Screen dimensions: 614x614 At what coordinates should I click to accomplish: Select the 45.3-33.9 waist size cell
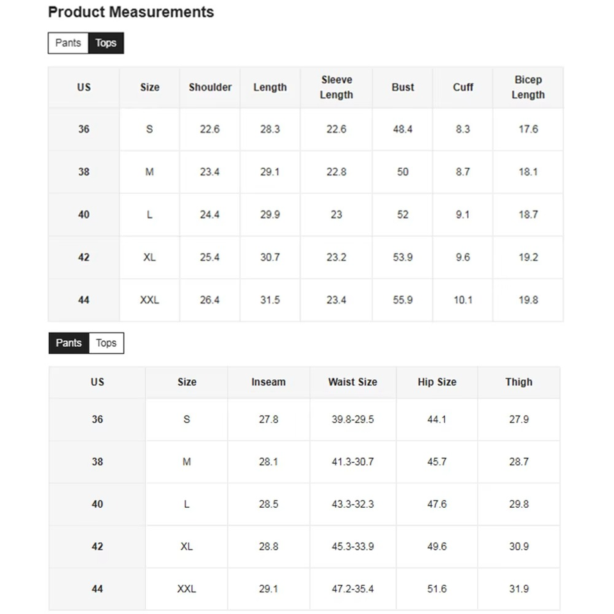pyautogui.click(x=352, y=547)
